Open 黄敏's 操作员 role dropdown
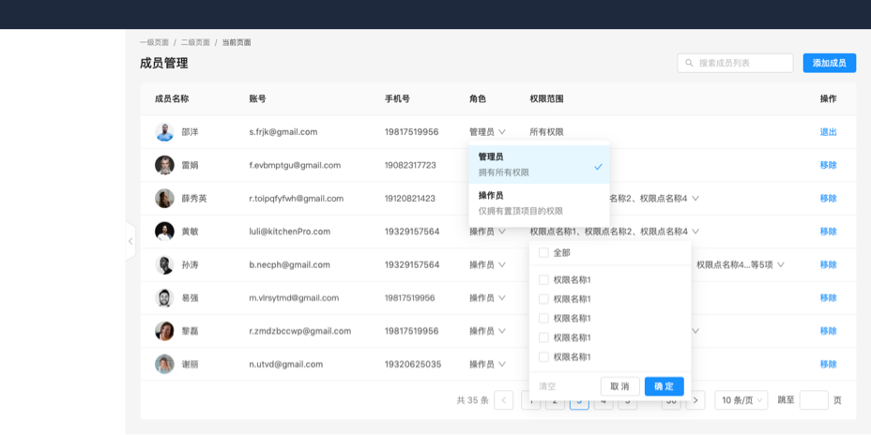The width and height of the screenshot is (871, 435). [487, 232]
